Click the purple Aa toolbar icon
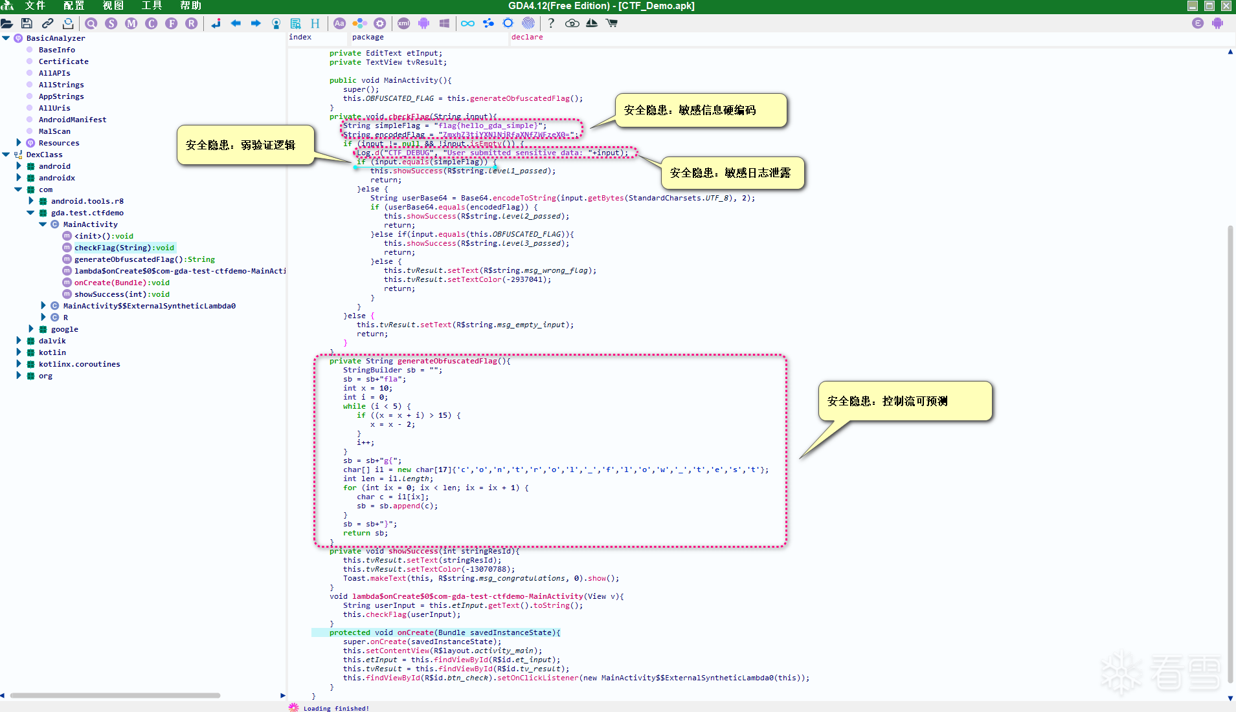The width and height of the screenshot is (1236, 712). (x=339, y=23)
